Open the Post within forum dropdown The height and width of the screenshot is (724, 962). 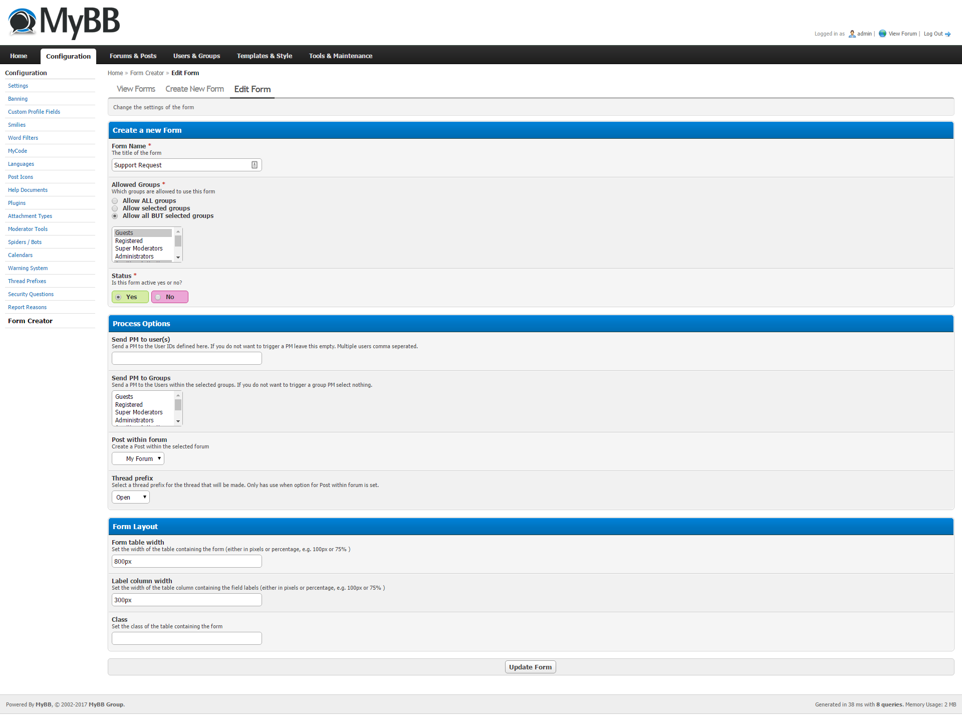[x=138, y=458]
